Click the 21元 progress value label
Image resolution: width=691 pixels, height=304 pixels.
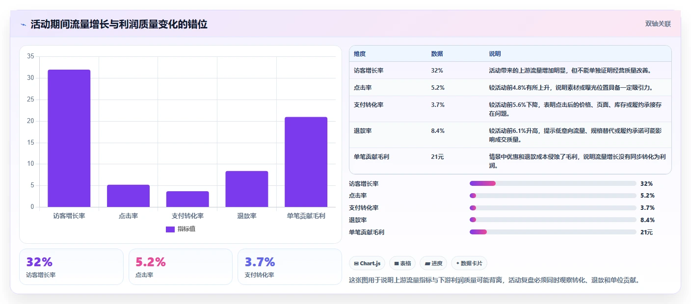click(x=647, y=232)
